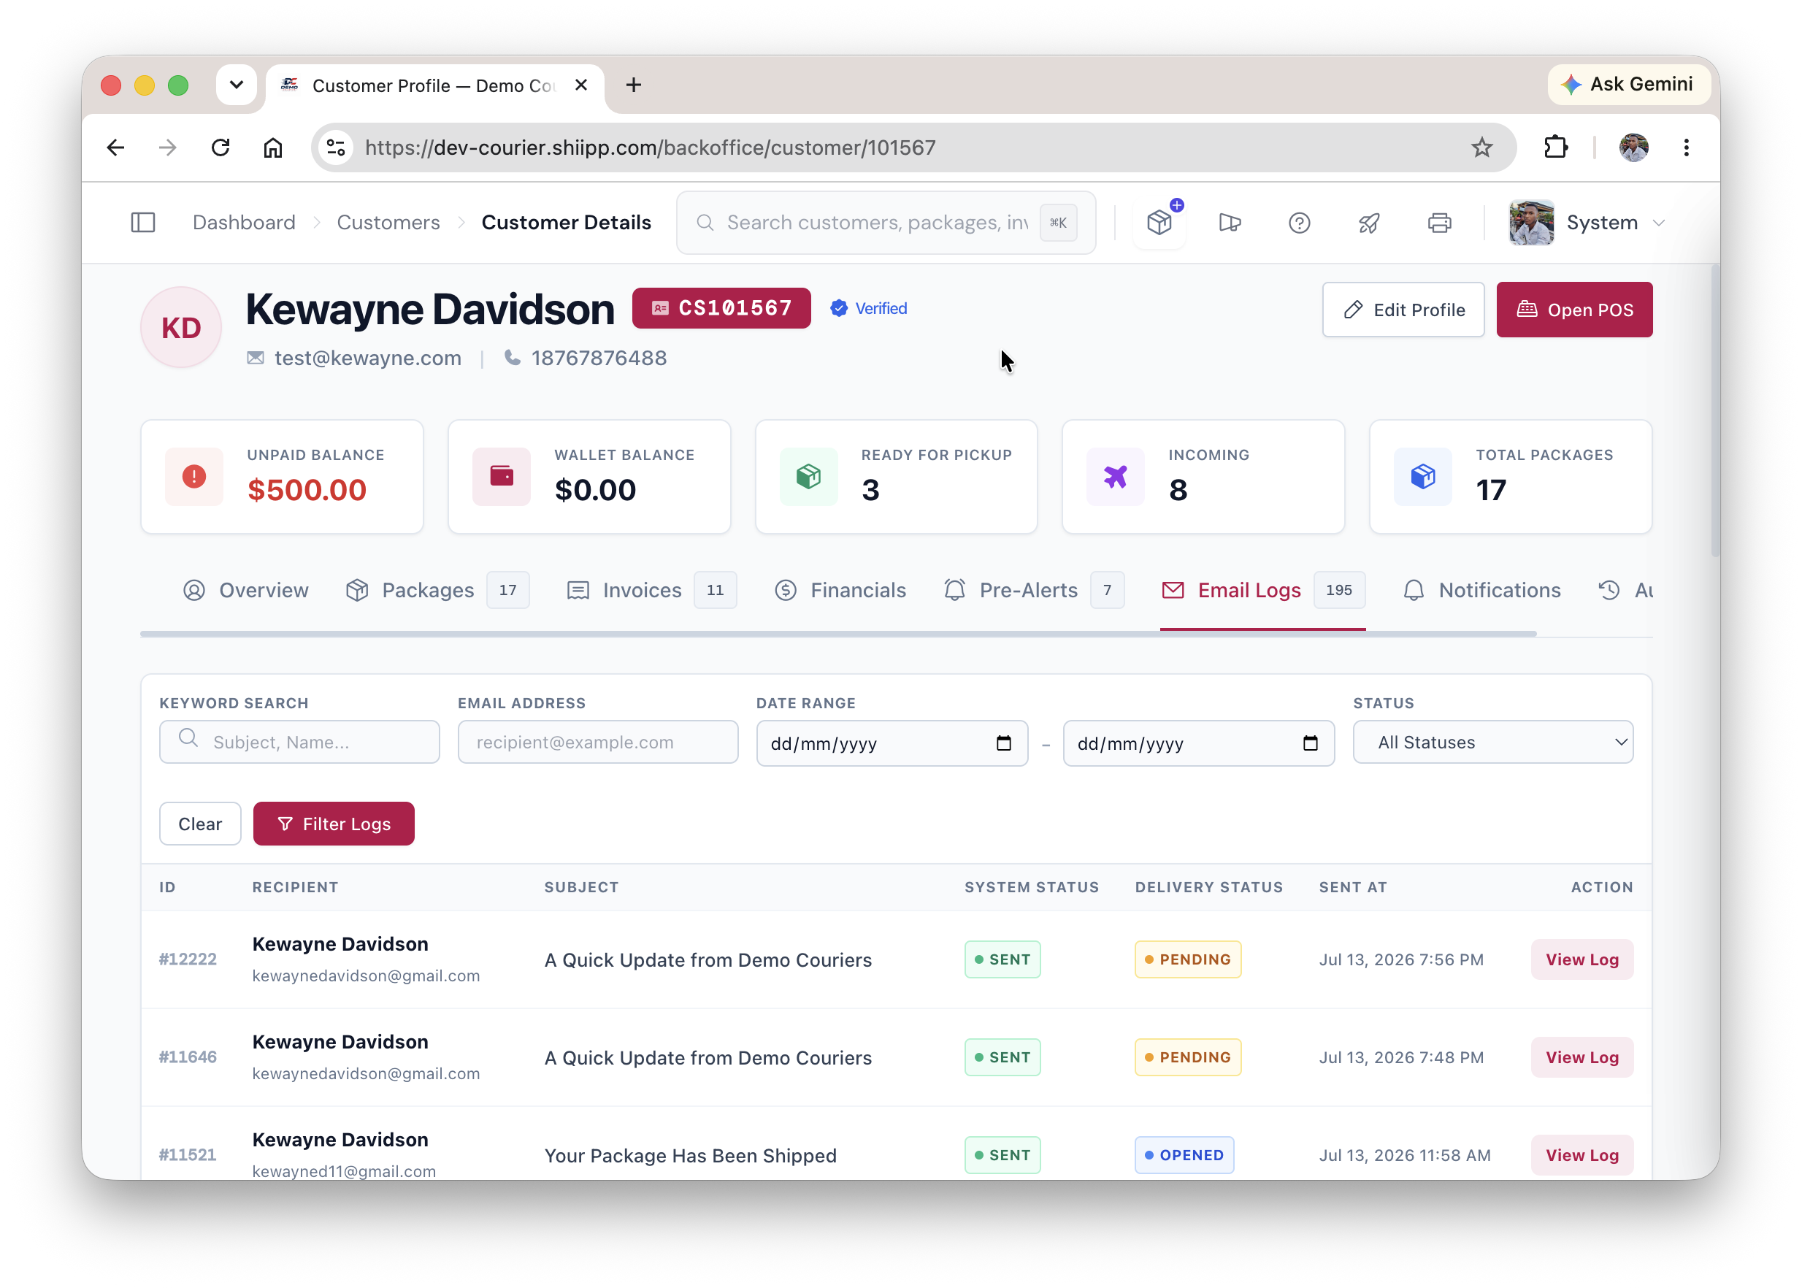
Task: Click the Incoming airplane icon
Action: point(1116,477)
